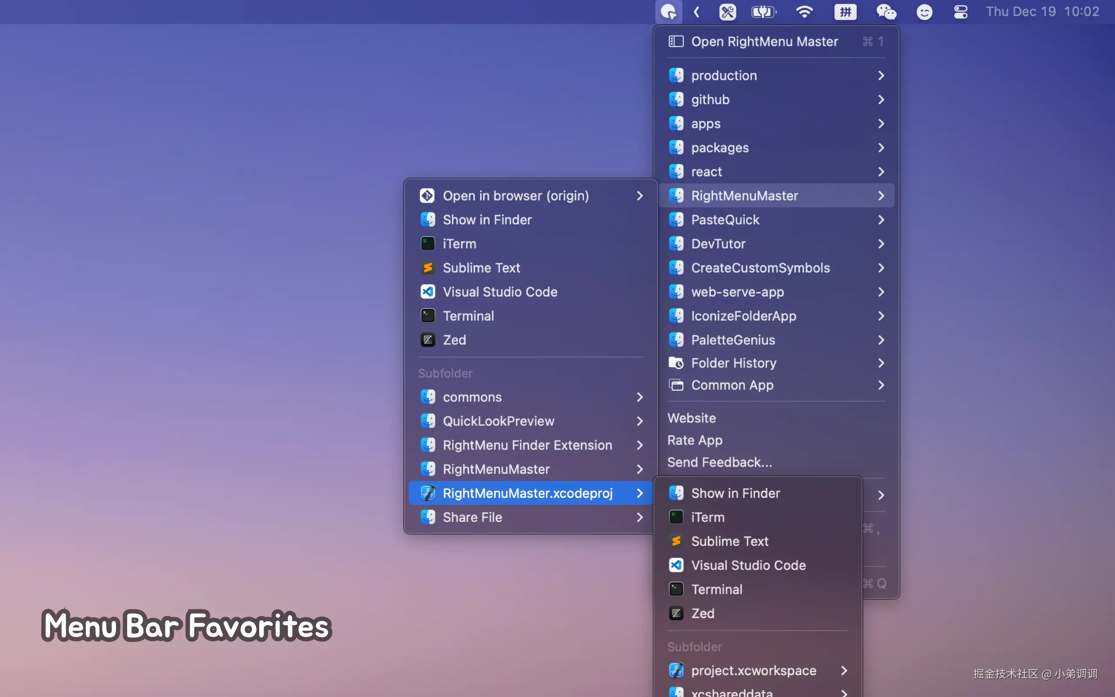Open Zed from the xcodeproj submenu

702,613
